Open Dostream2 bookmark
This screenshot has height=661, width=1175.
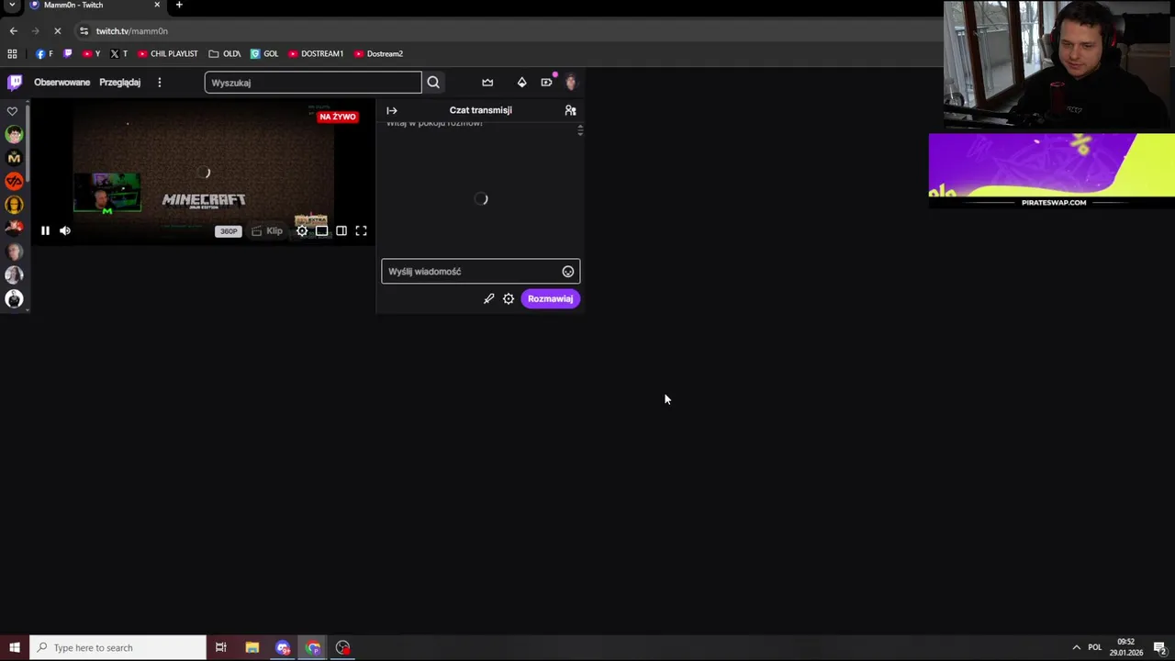378,54
